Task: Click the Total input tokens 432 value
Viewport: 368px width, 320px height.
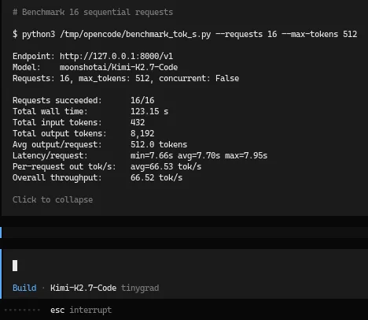Action: click(138, 122)
